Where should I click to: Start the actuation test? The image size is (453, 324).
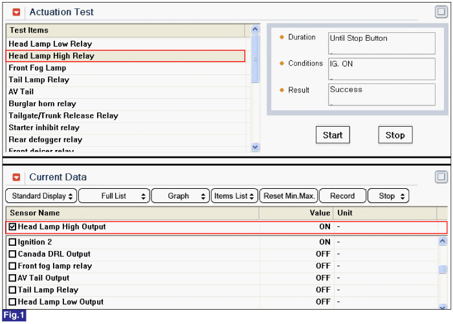coord(333,135)
